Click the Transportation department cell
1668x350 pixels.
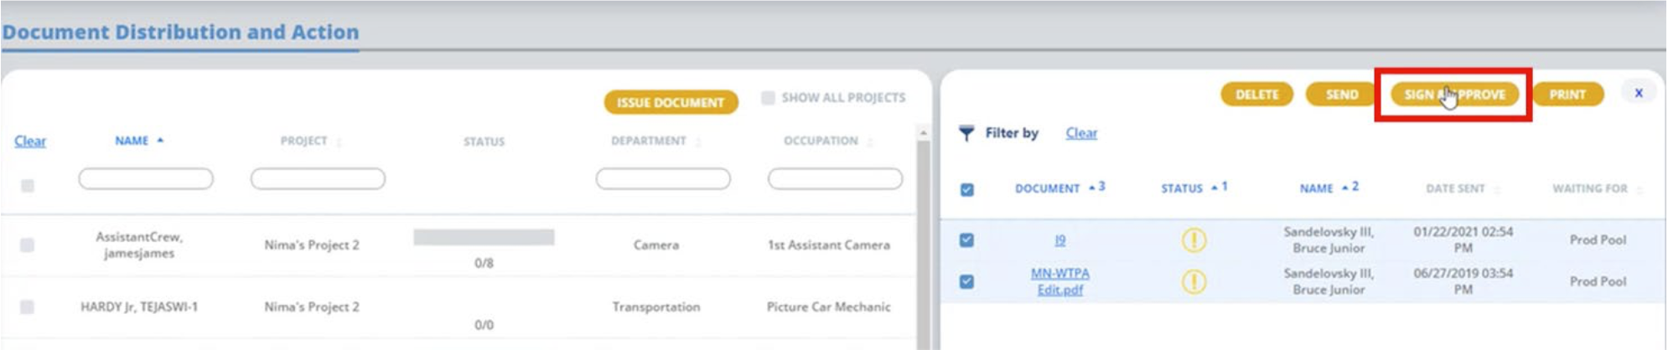(656, 306)
